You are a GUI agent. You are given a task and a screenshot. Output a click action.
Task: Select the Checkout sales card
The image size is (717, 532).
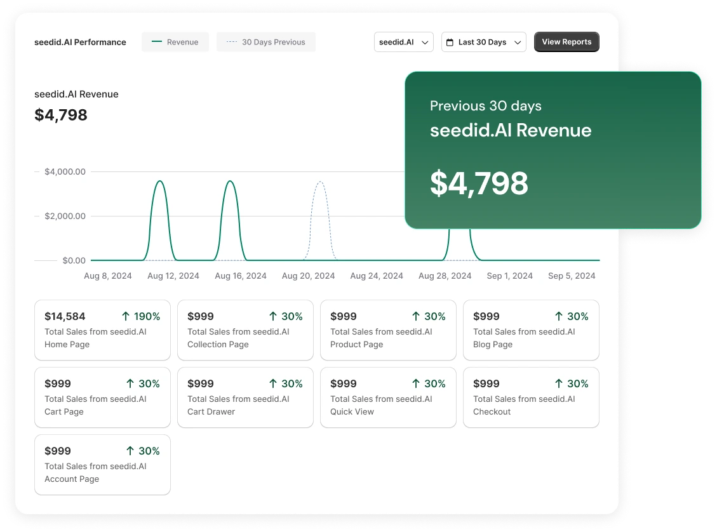point(532,397)
